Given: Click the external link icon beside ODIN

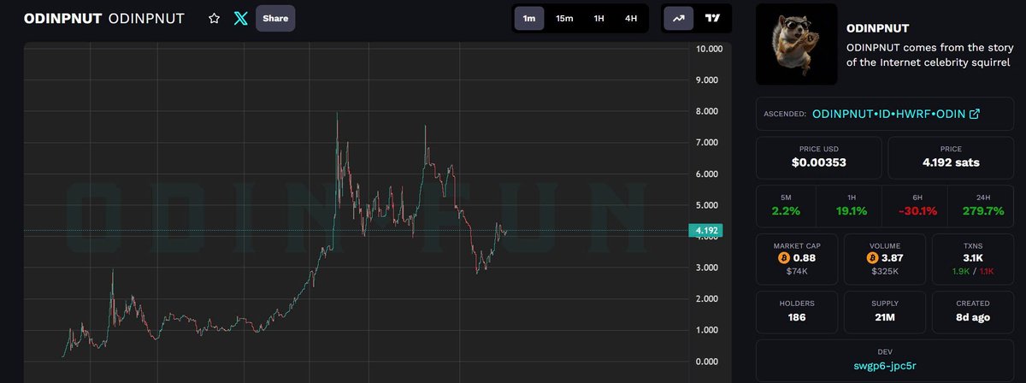Looking at the screenshot, I should (974, 114).
